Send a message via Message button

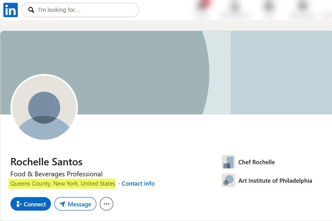[x=75, y=204]
